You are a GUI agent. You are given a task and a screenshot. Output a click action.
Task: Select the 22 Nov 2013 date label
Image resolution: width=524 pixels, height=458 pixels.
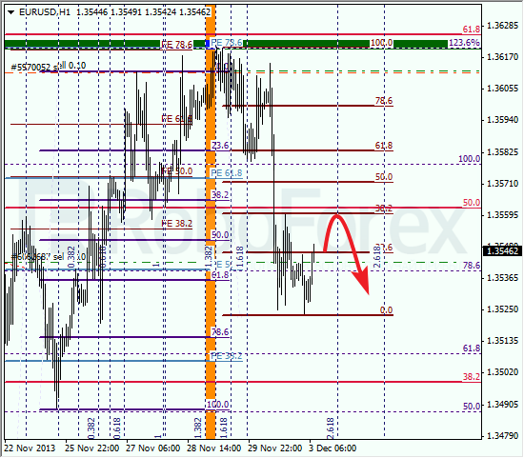30,448
